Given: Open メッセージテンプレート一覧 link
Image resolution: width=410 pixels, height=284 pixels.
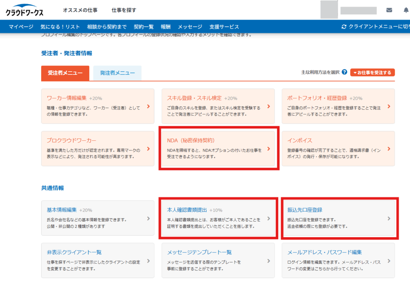Looking at the screenshot, I should point(199,252).
